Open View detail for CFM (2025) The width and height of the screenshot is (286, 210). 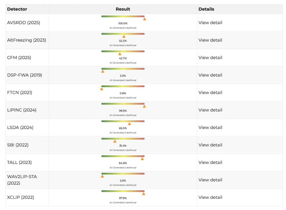pyautogui.click(x=210, y=58)
